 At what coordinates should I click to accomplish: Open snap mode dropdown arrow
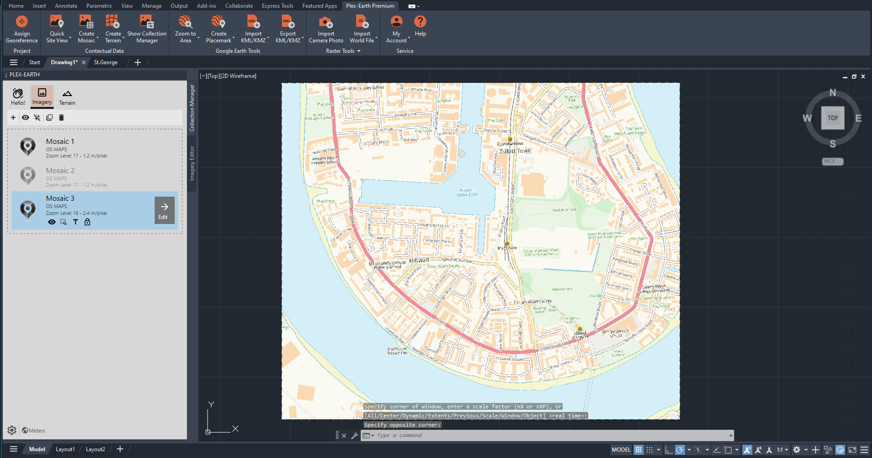[x=658, y=450]
